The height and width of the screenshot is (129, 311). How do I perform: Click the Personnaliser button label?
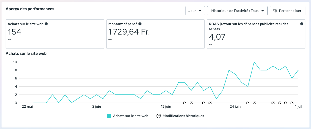pos(290,11)
